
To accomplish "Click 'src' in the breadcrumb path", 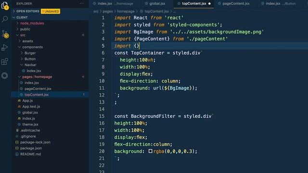I will pos(96,12).
